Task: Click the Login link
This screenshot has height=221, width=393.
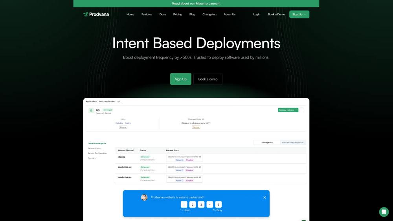Action: coord(257,14)
